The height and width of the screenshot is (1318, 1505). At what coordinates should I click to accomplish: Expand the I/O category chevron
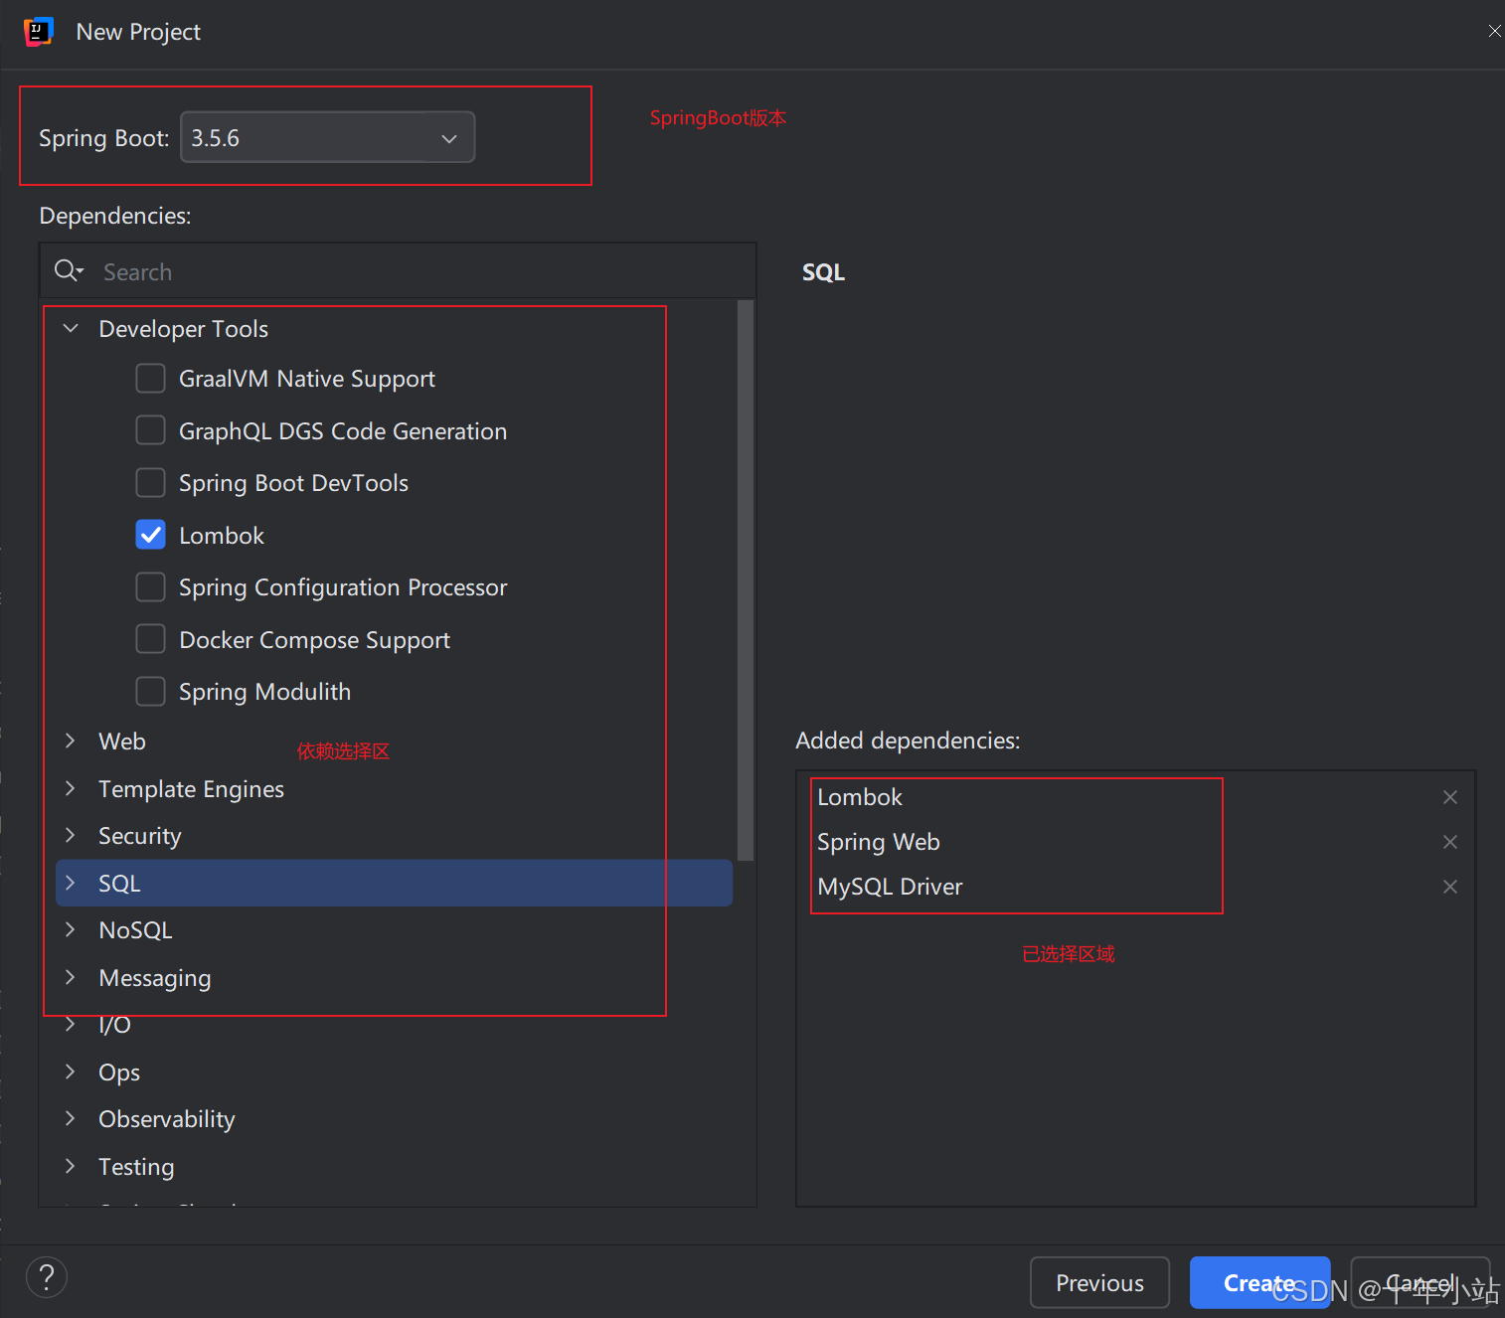71,1024
